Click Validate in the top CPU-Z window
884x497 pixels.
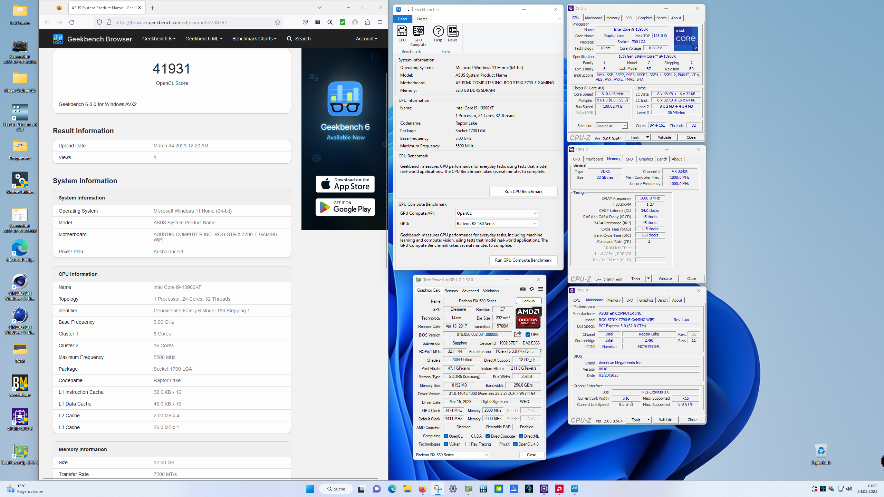coord(664,137)
